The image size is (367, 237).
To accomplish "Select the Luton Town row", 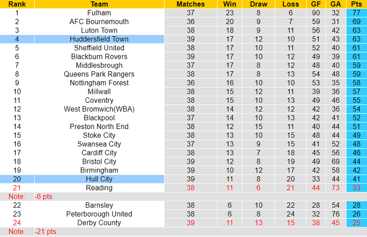I will (99, 30).
